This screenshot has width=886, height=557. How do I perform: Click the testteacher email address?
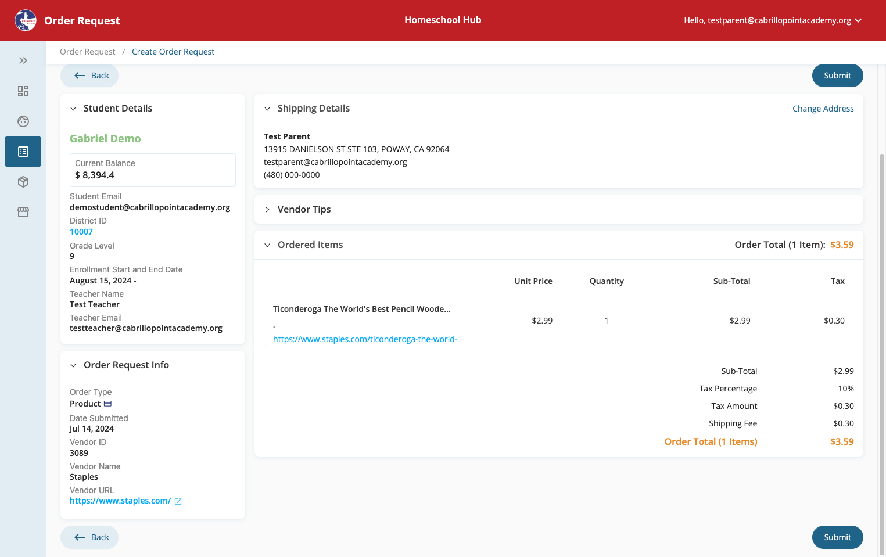point(146,328)
